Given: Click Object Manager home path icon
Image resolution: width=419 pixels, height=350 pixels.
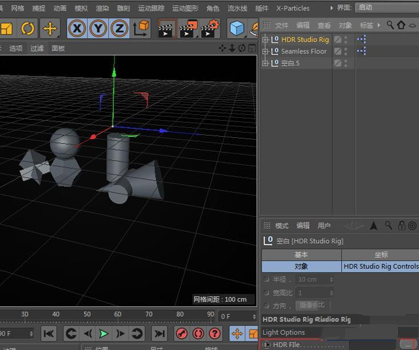Looking at the screenshot, I should pos(401,25).
